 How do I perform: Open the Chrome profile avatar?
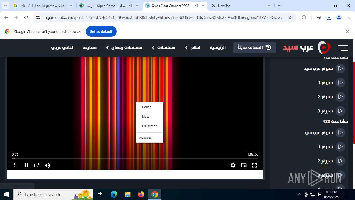tap(339, 17)
